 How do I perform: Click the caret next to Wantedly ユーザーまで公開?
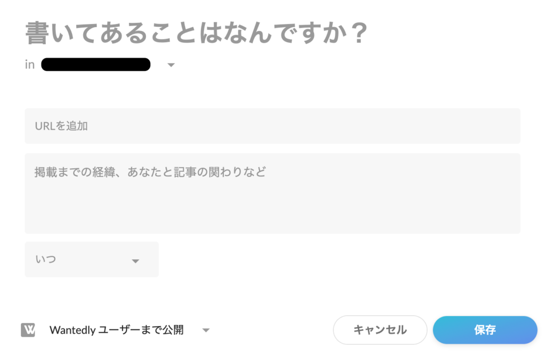pyautogui.click(x=206, y=330)
